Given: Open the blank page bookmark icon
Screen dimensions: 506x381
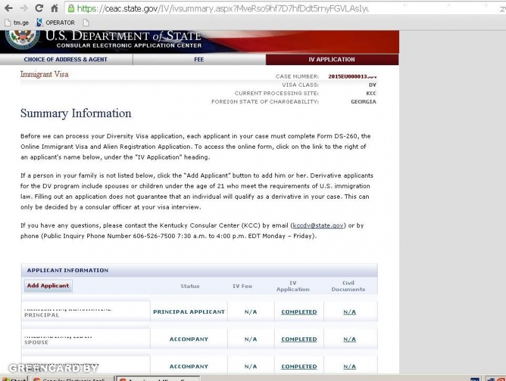Looking at the screenshot, I should click(86, 23).
